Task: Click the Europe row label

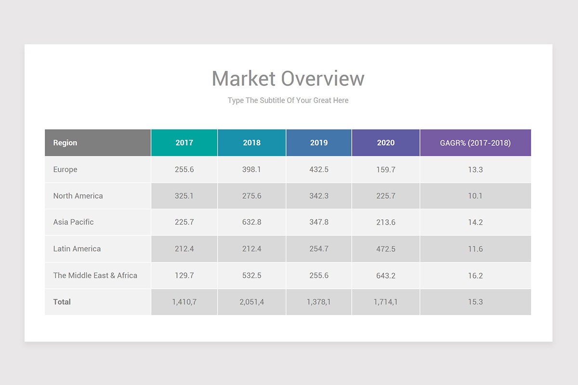Action: [65, 169]
